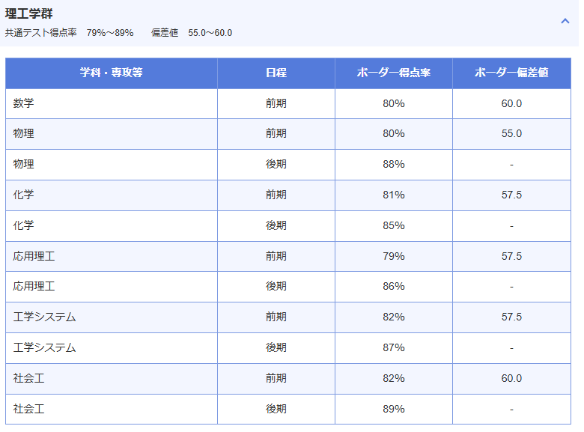Click the ボーダー偏差値 column header
The width and height of the screenshot is (584, 432).
(x=511, y=73)
